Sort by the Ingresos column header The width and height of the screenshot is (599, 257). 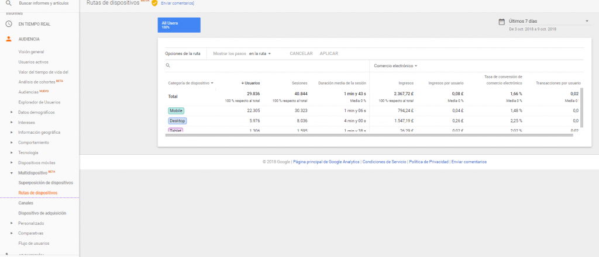(x=405, y=83)
